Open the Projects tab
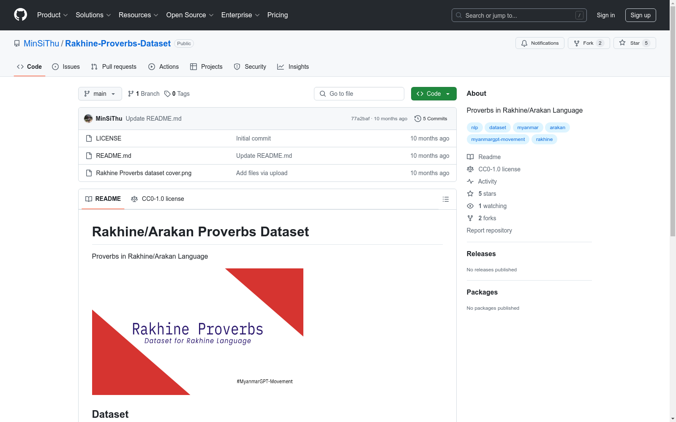The image size is (676, 422). (206, 67)
